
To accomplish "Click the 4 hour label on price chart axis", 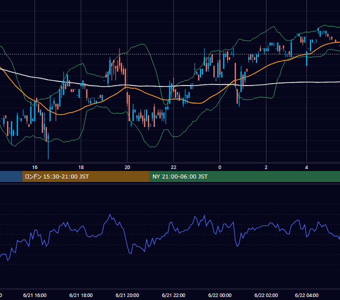I will (306, 167).
